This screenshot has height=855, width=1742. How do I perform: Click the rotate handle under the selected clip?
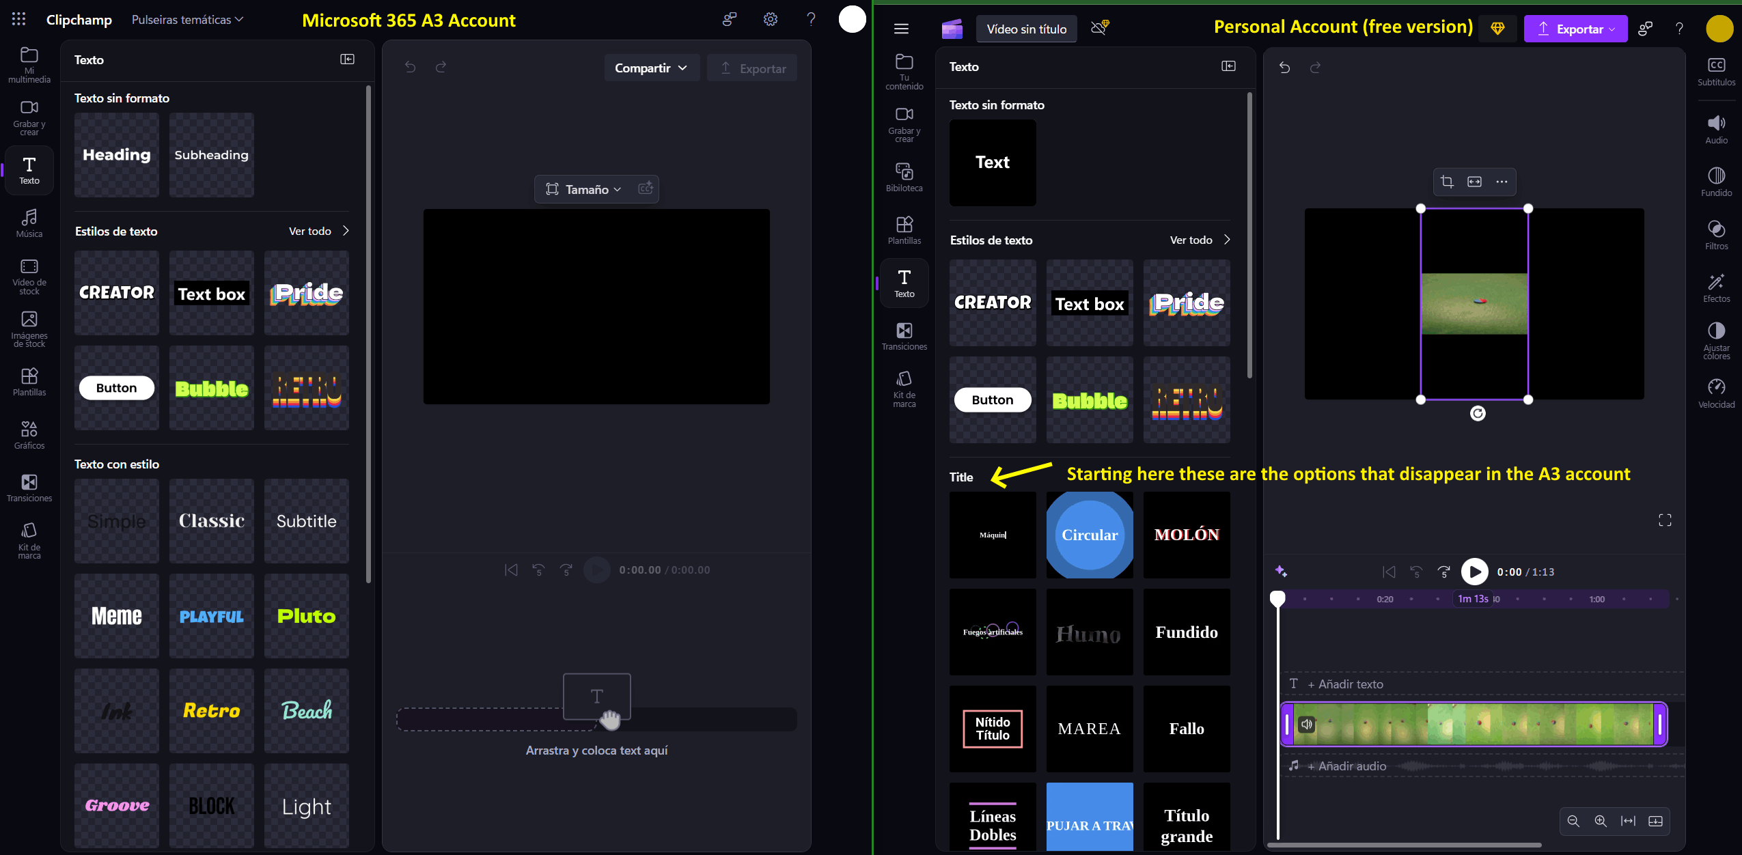point(1478,413)
